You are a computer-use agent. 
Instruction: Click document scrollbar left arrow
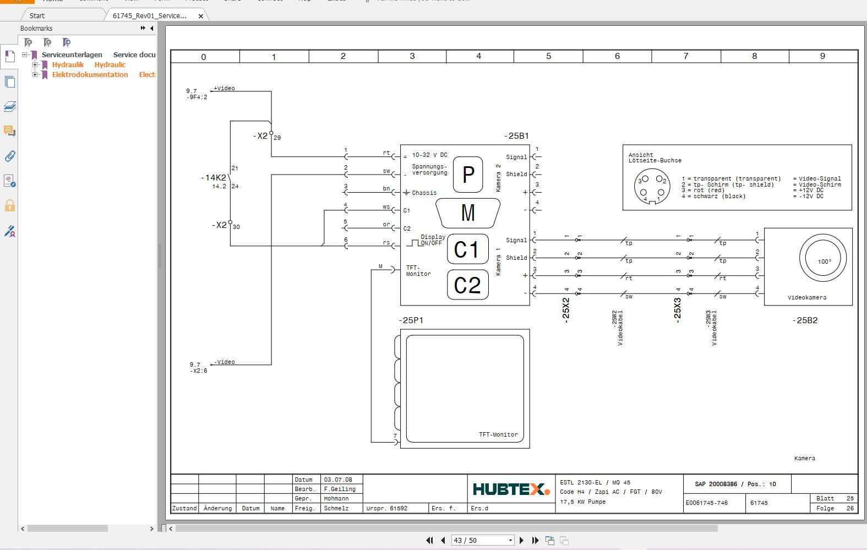pyautogui.click(x=171, y=529)
